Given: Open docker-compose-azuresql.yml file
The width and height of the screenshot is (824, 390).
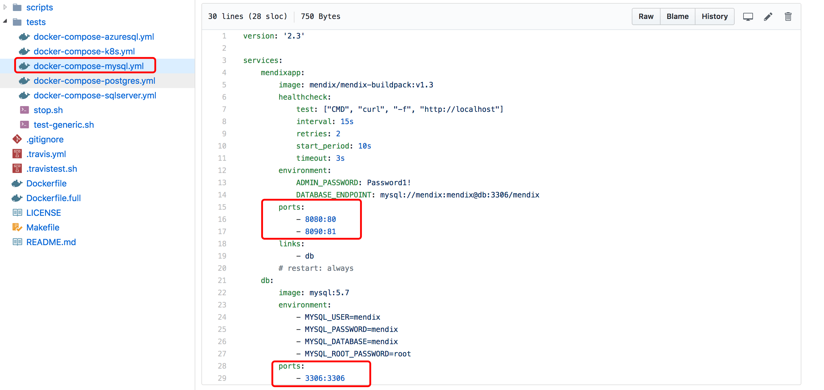Looking at the screenshot, I should tap(94, 37).
